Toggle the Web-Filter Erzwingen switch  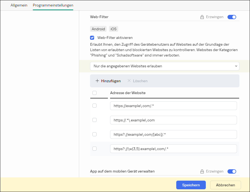232,17
